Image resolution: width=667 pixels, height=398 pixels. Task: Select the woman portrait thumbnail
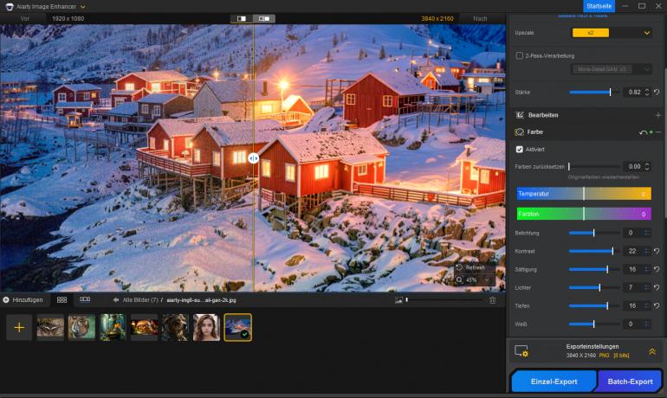[206, 328]
